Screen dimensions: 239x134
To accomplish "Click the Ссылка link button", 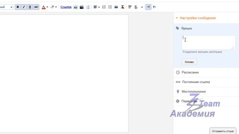I will (x=66, y=7).
